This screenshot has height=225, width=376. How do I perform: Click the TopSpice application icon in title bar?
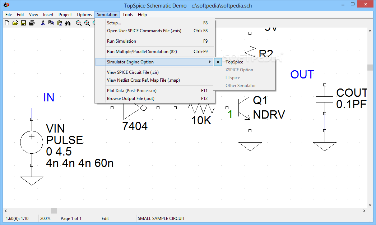pyautogui.click(x=6, y=5)
